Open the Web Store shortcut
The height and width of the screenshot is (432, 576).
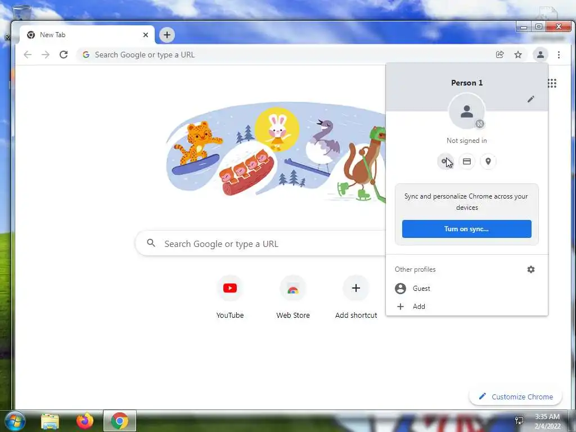[x=292, y=298]
